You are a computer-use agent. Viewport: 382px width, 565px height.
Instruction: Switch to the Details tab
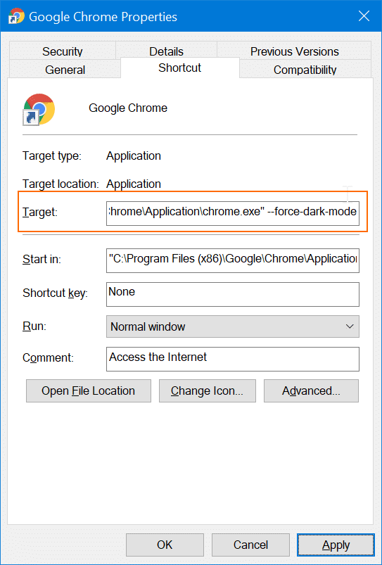click(166, 51)
